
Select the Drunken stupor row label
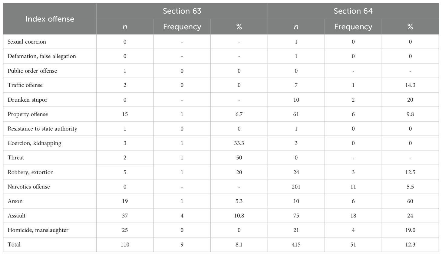pyautogui.click(x=27, y=100)
